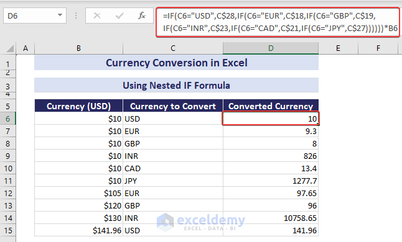
Task: Select the $10 cell in row 10
Action: point(78,168)
